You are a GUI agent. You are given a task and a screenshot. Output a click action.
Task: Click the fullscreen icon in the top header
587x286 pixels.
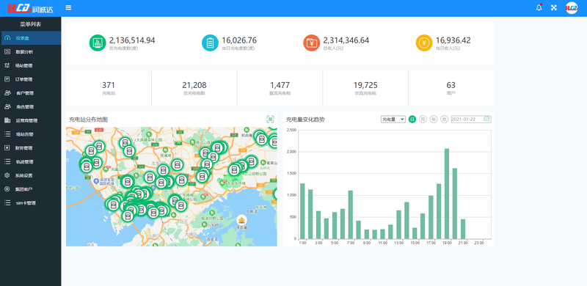point(554,8)
